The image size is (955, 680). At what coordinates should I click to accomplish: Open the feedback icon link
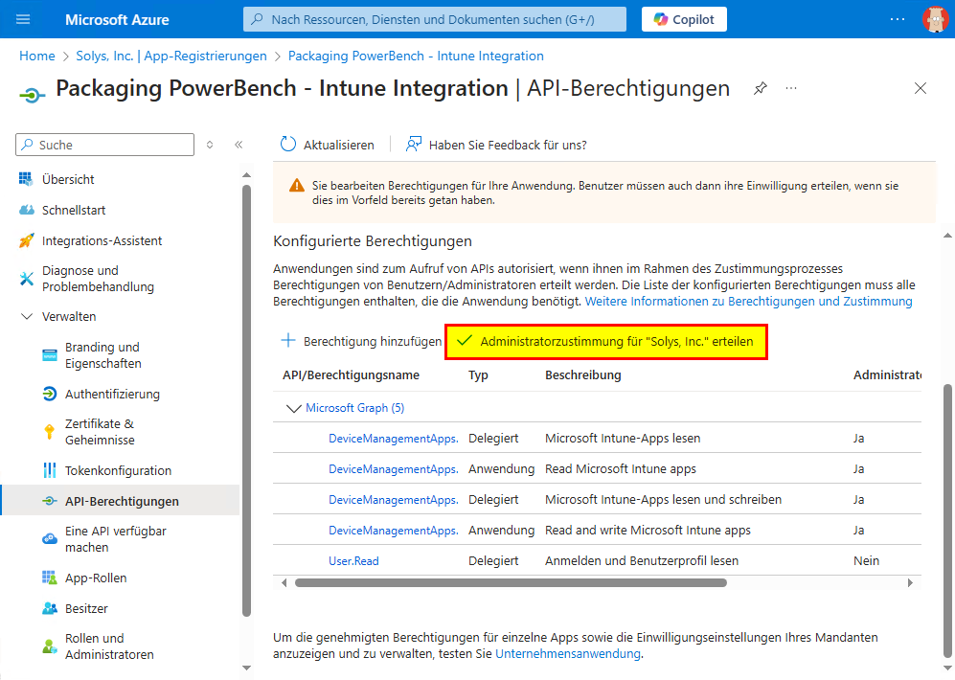[414, 145]
